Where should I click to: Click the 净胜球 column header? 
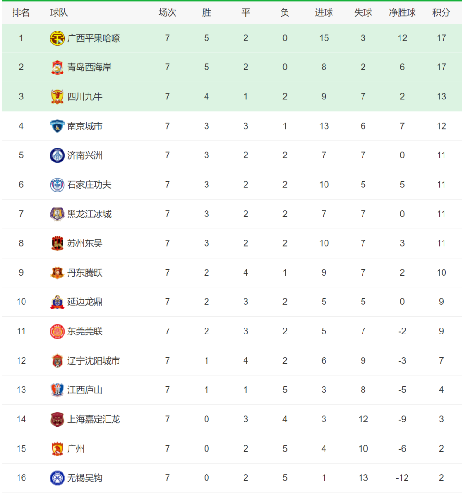[402, 13]
